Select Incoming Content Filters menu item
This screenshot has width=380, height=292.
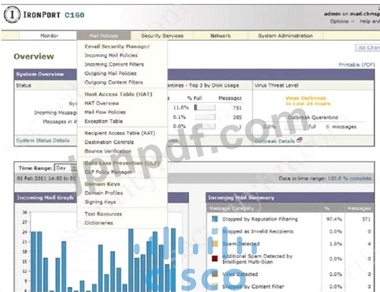(114, 64)
